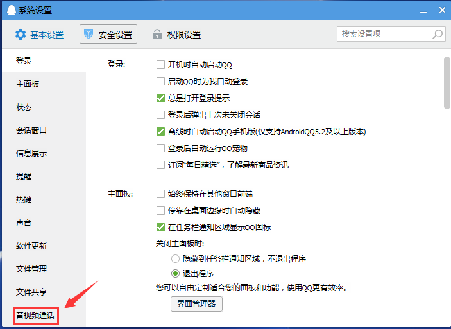
Task: Uncheck 总是打开登录提示
Action: click(160, 98)
